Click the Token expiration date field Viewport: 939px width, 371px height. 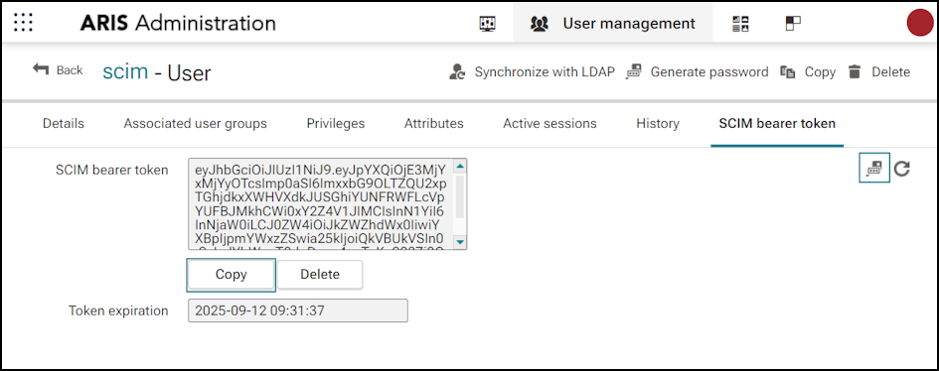(x=298, y=310)
